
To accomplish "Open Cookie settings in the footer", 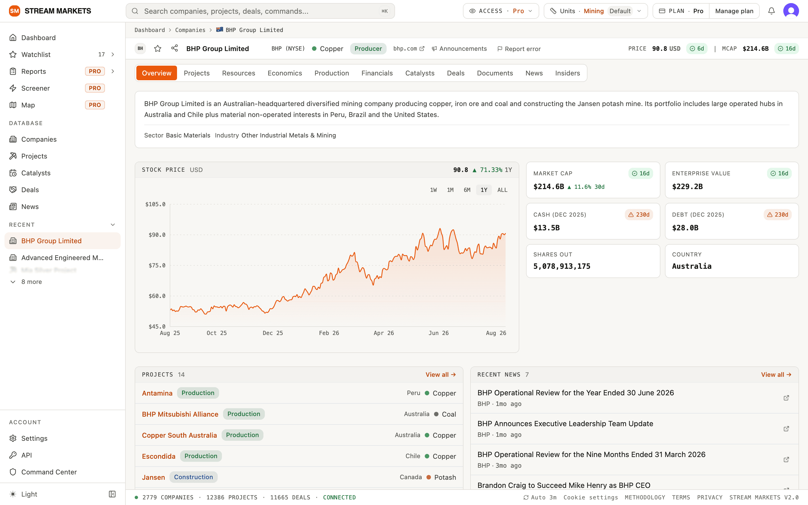I will click(x=590, y=497).
